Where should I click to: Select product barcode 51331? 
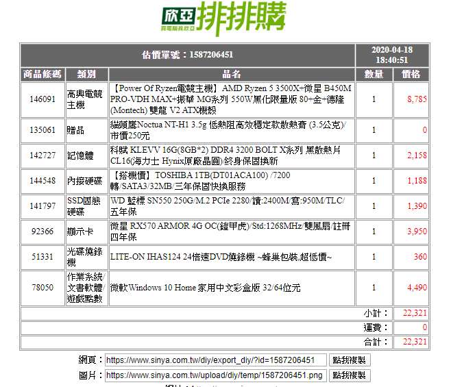click(42, 256)
